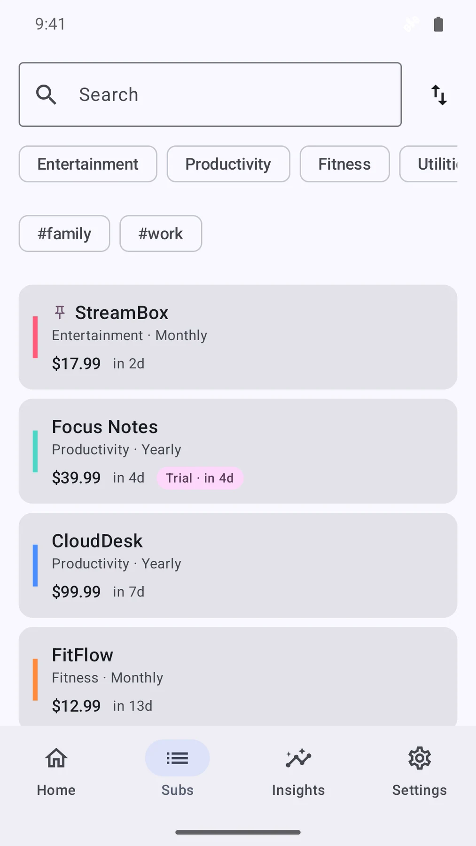Screen dimensions: 476x846
Task: Tap the pin icon beside StreamBox
Action: tap(60, 312)
